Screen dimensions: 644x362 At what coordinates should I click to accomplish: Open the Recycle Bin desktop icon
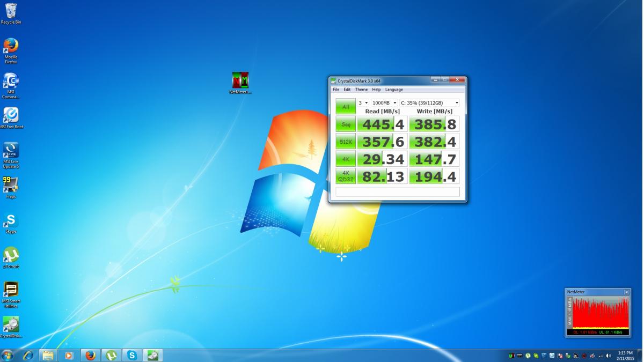(x=11, y=14)
